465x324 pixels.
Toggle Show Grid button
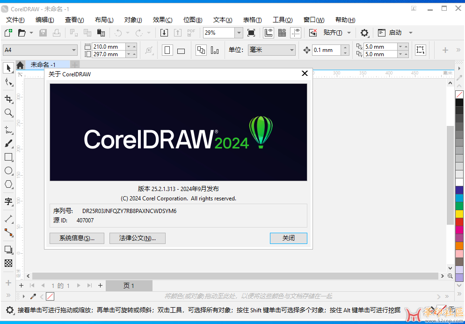coord(282,33)
